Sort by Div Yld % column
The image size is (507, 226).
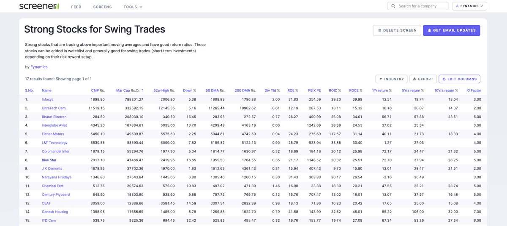click(x=272, y=90)
